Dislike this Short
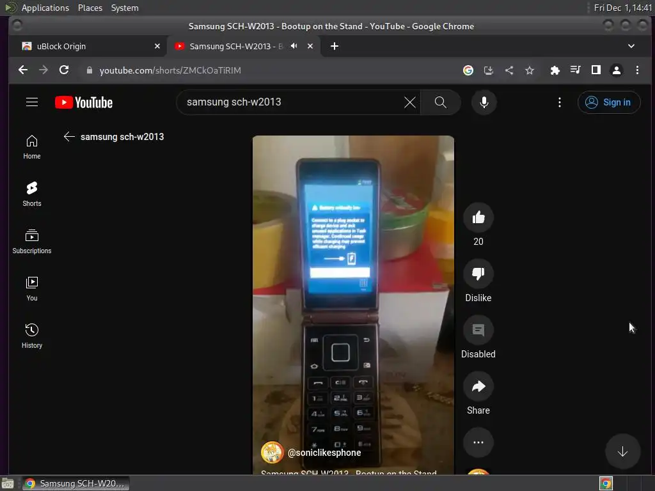The width and height of the screenshot is (655, 491). 478,274
